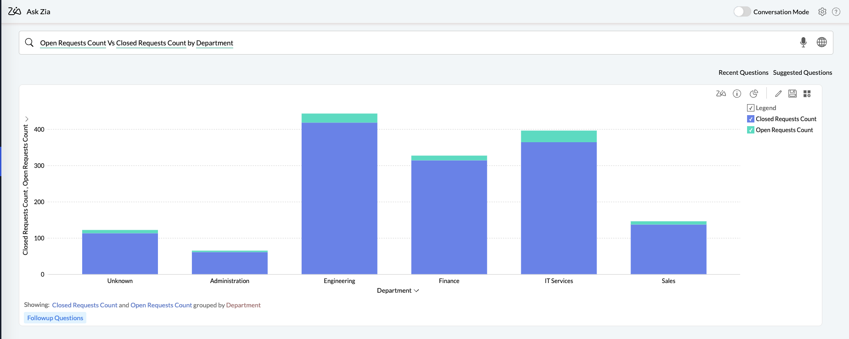Toggle Conversation Mode switch

pyautogui.click(x=742, y=12)
